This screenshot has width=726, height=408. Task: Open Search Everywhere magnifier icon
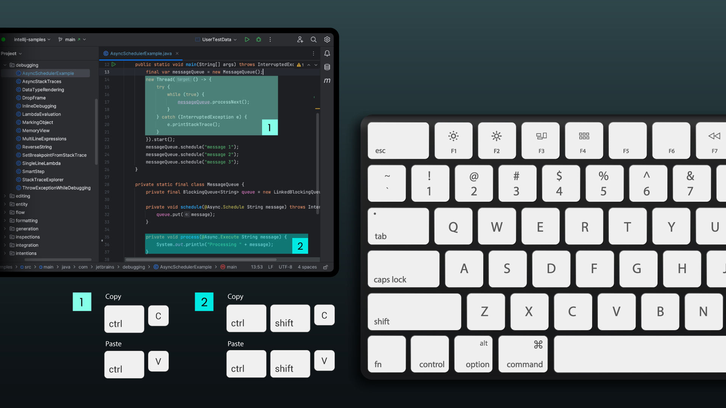point(313,39)
